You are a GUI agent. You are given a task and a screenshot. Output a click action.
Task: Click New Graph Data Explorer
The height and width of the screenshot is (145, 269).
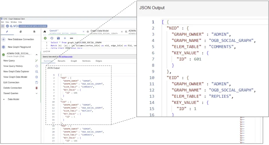click(16, 71)
